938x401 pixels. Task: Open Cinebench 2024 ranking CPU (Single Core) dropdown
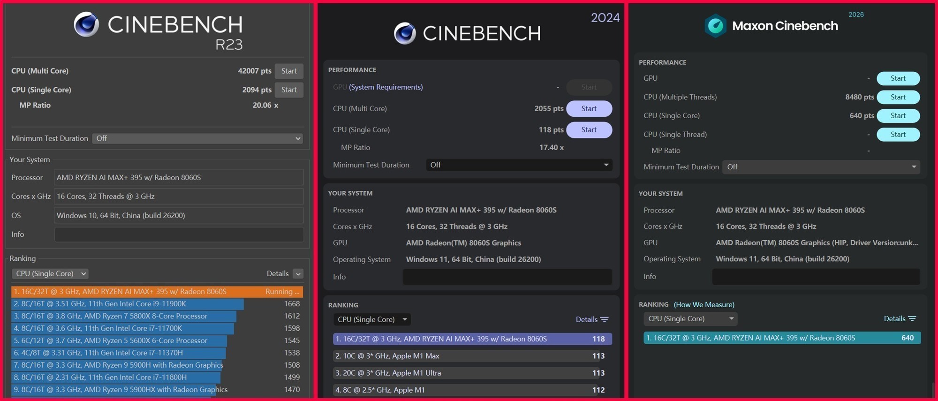pyautogui.click(x=372, y=319)
